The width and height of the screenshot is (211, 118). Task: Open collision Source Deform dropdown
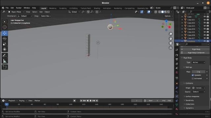pyautogui.click(x=198, y=92)
